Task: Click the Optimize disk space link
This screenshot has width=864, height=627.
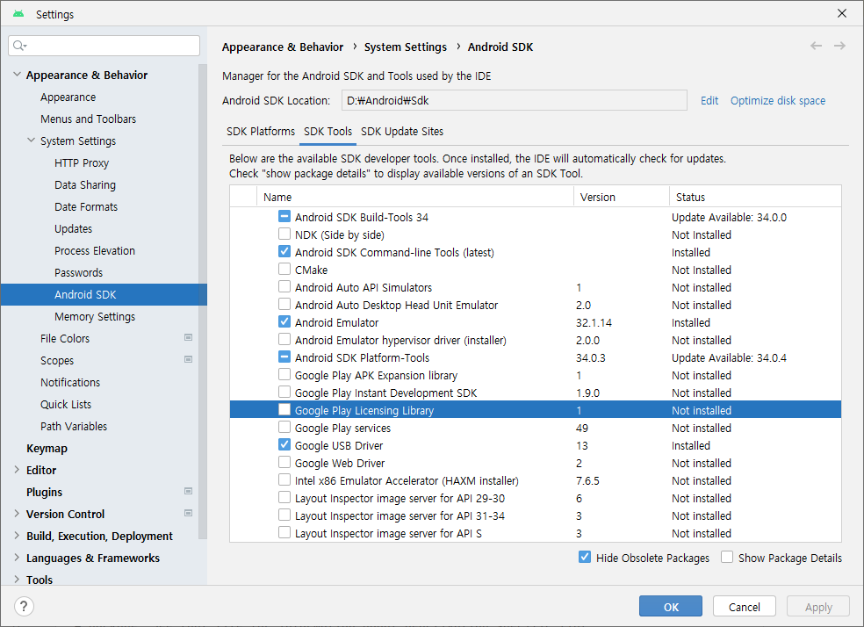Action: [777, 101]
